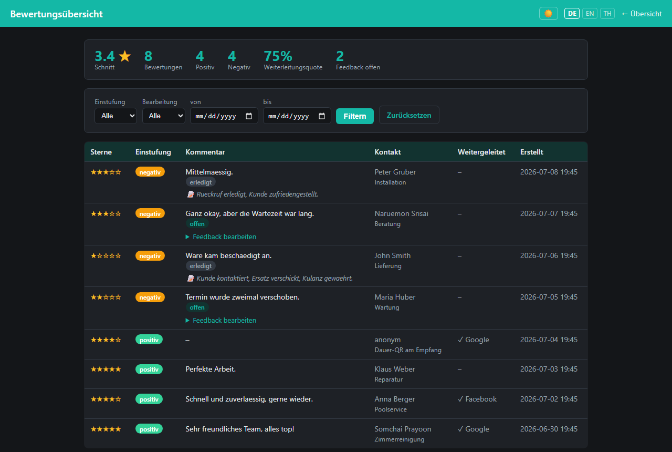Screen dimensions: 672x452
Task: Click the Kontakt column header
Action: (387, 152)
